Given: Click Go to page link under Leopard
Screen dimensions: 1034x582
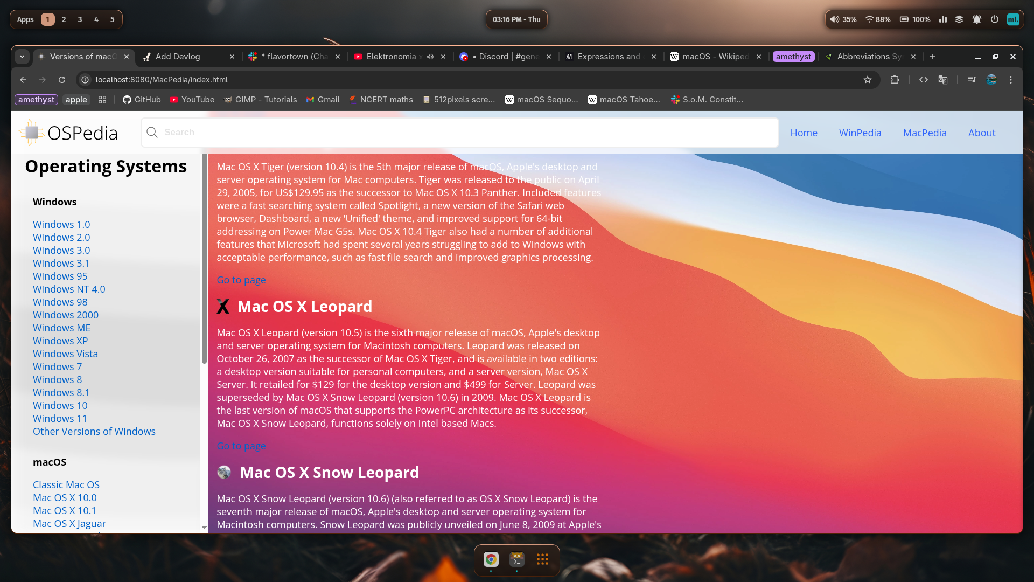Looking at the screenshot, I should [x=241, y=446].
